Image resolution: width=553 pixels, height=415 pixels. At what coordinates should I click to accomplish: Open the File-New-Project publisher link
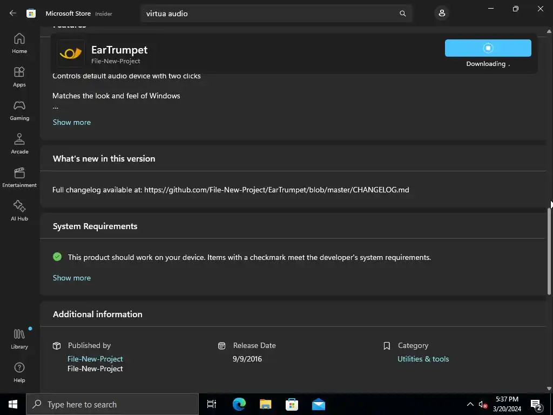pos(95,359)
